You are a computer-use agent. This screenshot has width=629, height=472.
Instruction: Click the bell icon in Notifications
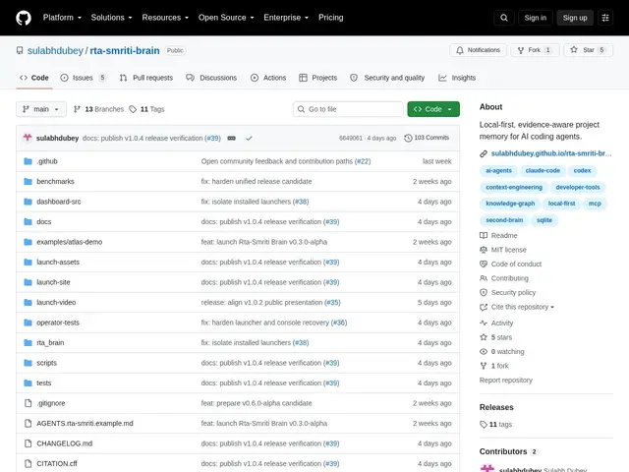point(460,50)
